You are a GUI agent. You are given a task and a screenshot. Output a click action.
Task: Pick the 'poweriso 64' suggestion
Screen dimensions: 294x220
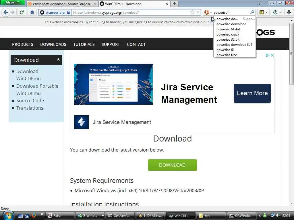pos(234,50)
